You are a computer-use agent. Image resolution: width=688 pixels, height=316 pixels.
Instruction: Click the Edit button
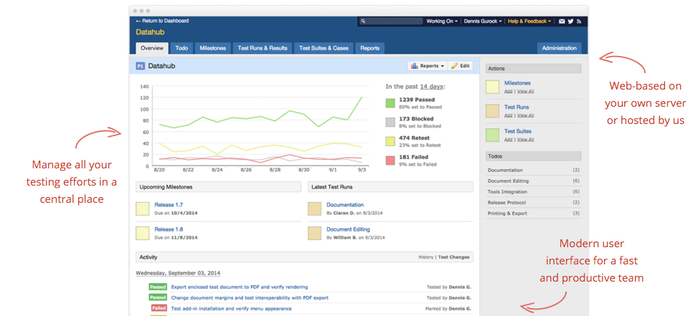click(461, 66)
